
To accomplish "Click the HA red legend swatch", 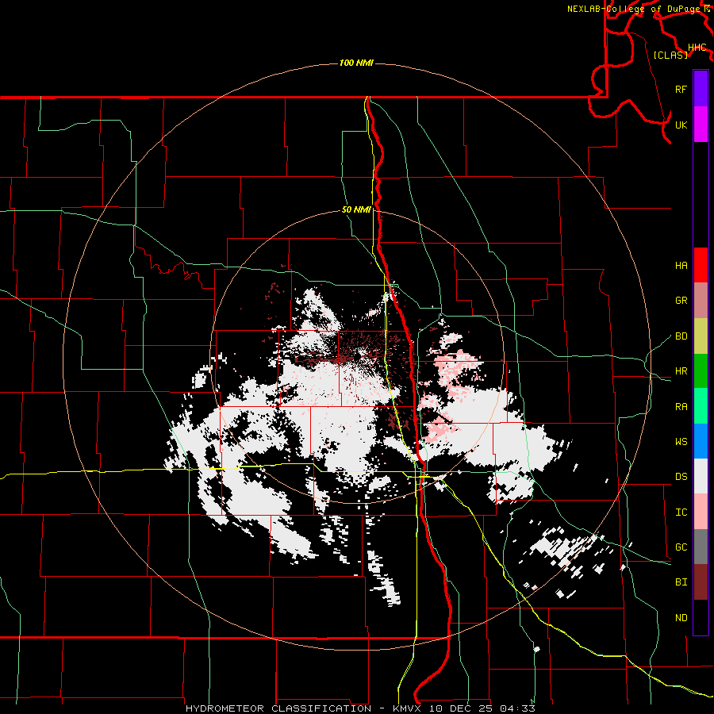I will (701, 265).
